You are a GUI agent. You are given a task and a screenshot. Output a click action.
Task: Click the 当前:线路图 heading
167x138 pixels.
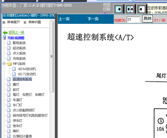point(16,38)
